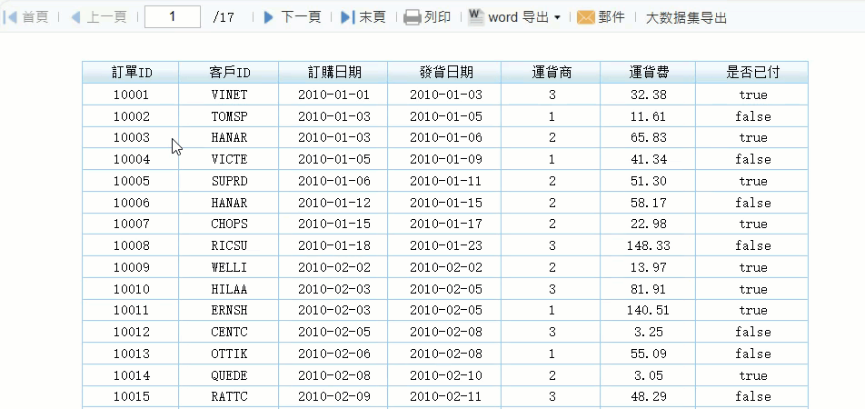Select freight cell 3.25
Screen dimensions: 865x409
[648, 333]
